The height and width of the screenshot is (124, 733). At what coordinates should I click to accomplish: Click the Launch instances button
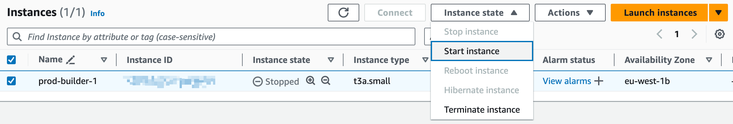(660, 13)
